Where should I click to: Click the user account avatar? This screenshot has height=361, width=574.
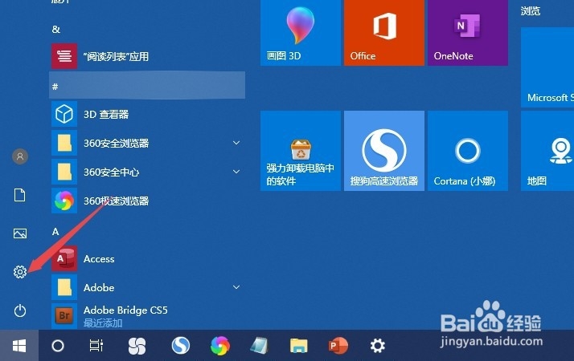(20, 156)
